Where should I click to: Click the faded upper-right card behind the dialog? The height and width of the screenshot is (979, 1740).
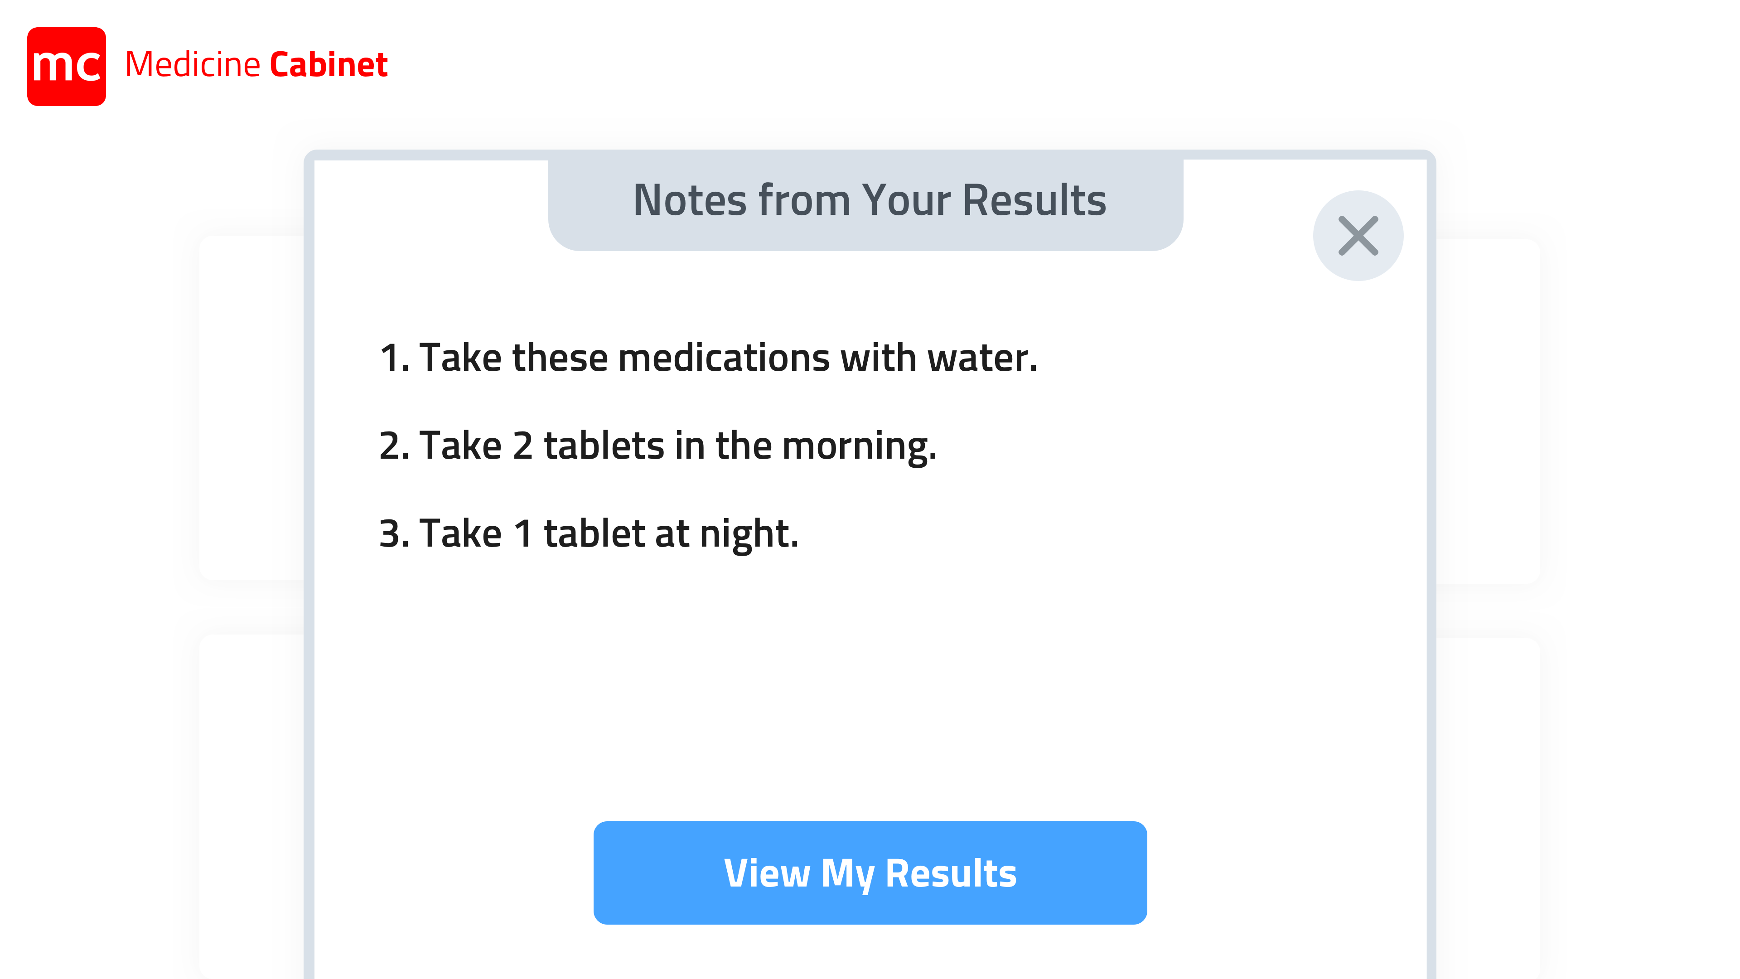click(1487, 409)
